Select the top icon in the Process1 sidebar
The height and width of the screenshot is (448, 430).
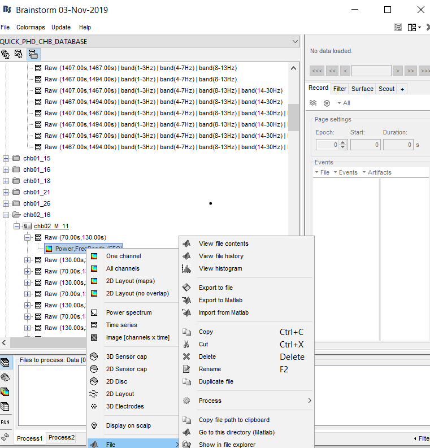click(x=5, y=362)
